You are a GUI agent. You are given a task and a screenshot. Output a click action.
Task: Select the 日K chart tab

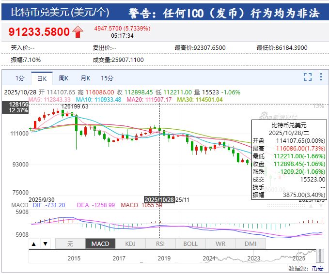pyautogui.click(x=42, y=78)
